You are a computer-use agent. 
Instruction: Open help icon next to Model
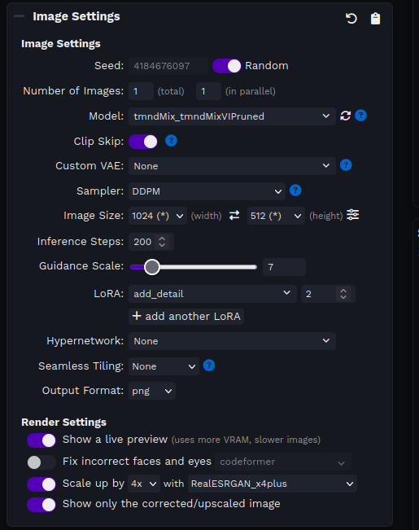(360, 116)
